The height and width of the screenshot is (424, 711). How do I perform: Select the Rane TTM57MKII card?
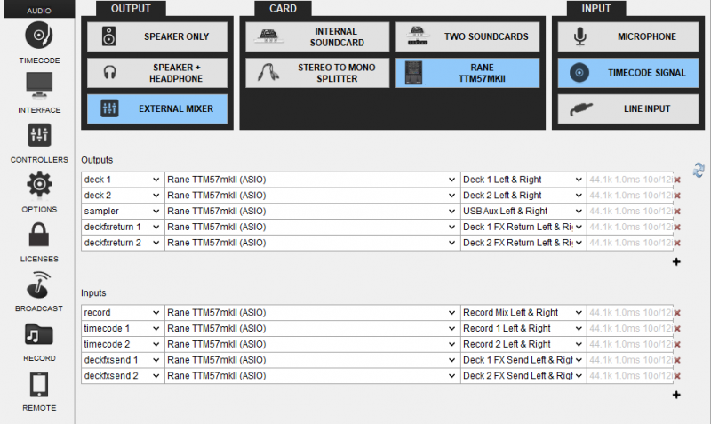[467, 73]
